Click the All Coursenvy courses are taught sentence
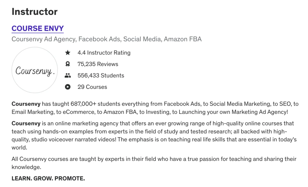 tap(154, 163)
